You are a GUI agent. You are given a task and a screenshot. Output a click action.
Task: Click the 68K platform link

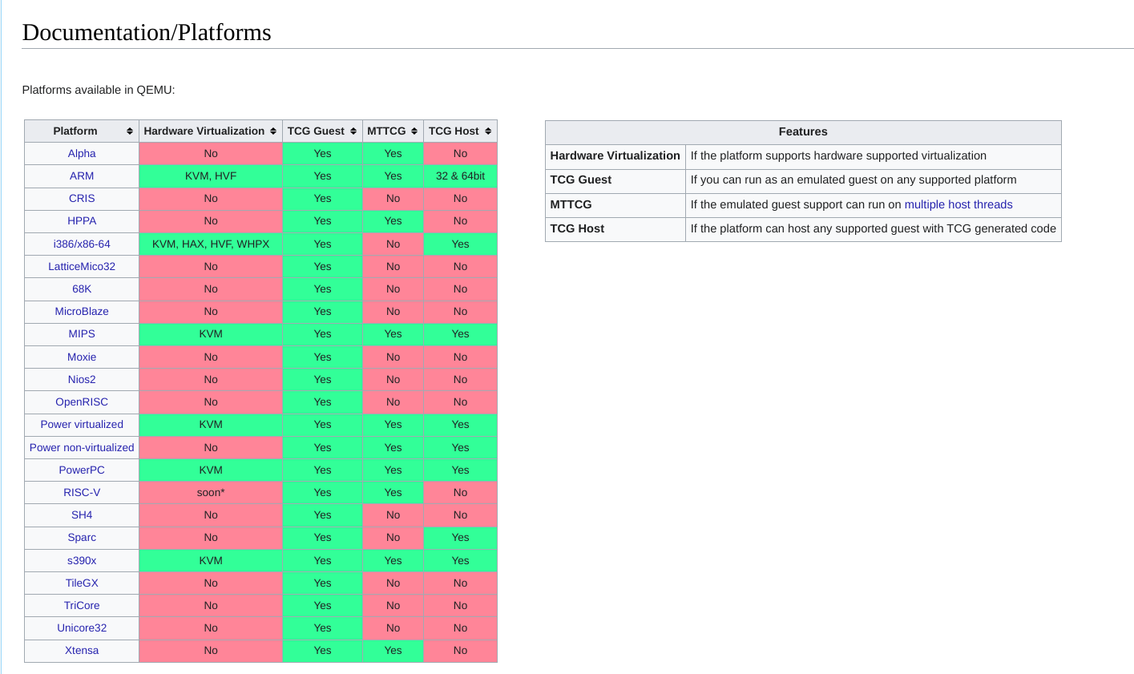tap(82, 289)
